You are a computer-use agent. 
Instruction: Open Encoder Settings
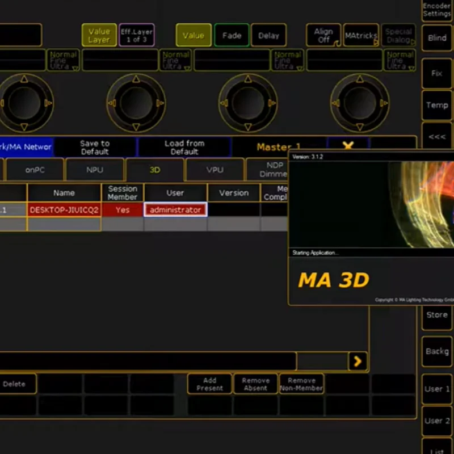pos(437,10)
